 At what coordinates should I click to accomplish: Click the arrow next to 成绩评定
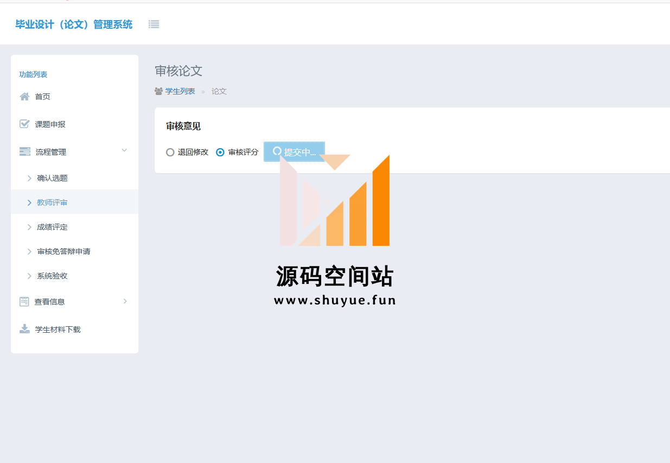(29, 227)
